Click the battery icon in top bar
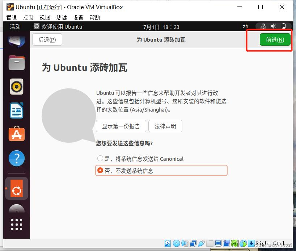Screen dimensions: 296x251 284,26
